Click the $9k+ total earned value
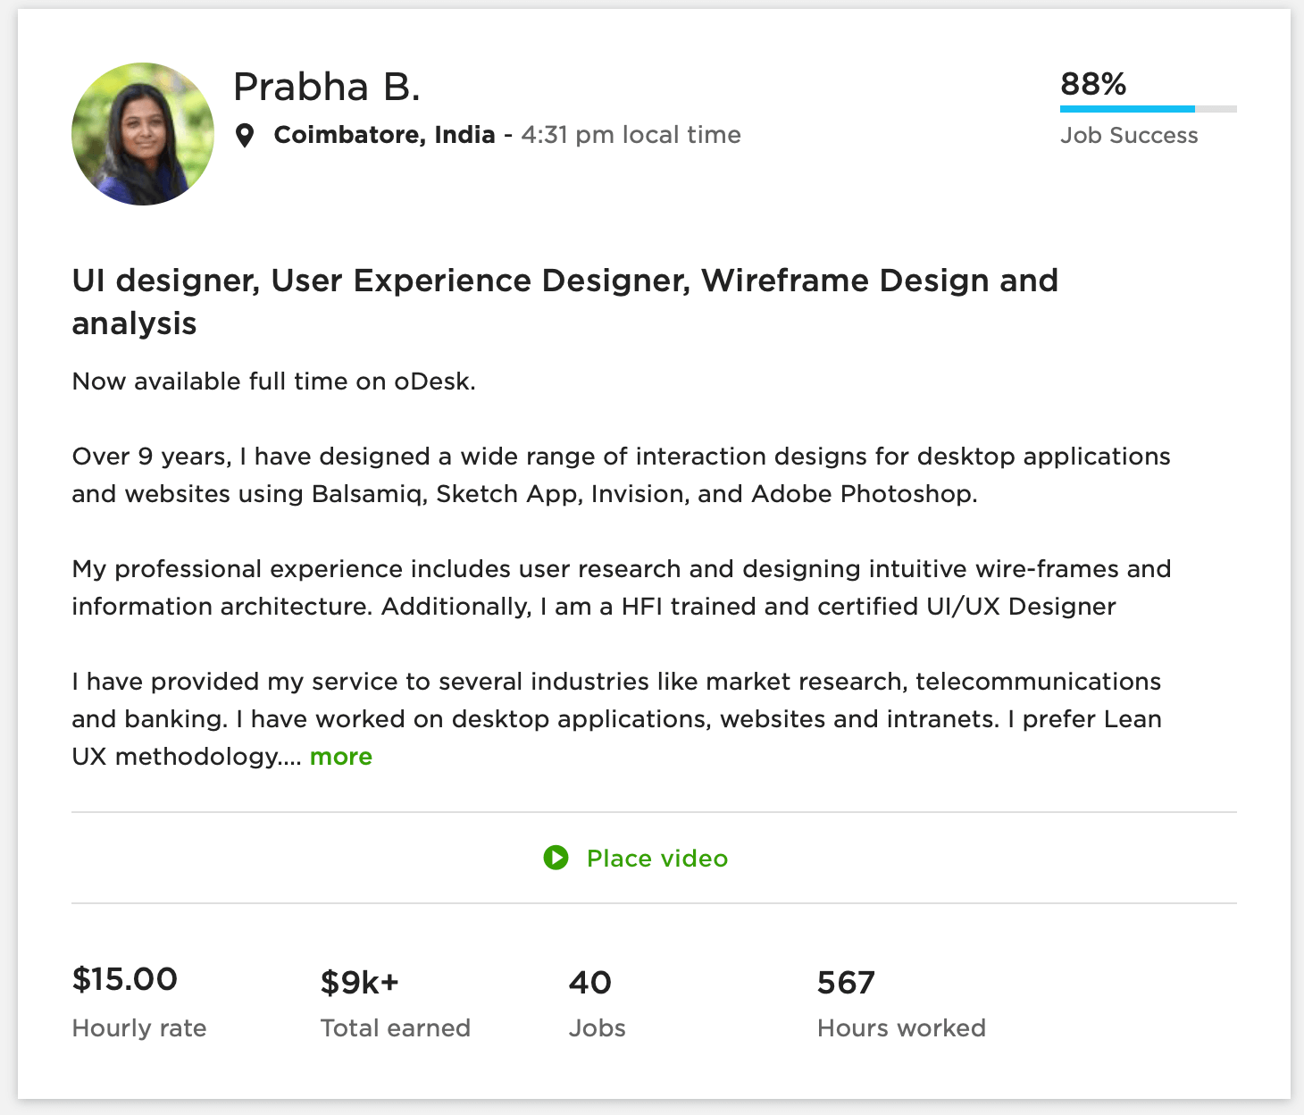This screenshot has height=1115, width=1304. pyautogui.click(x=359, y=983)
